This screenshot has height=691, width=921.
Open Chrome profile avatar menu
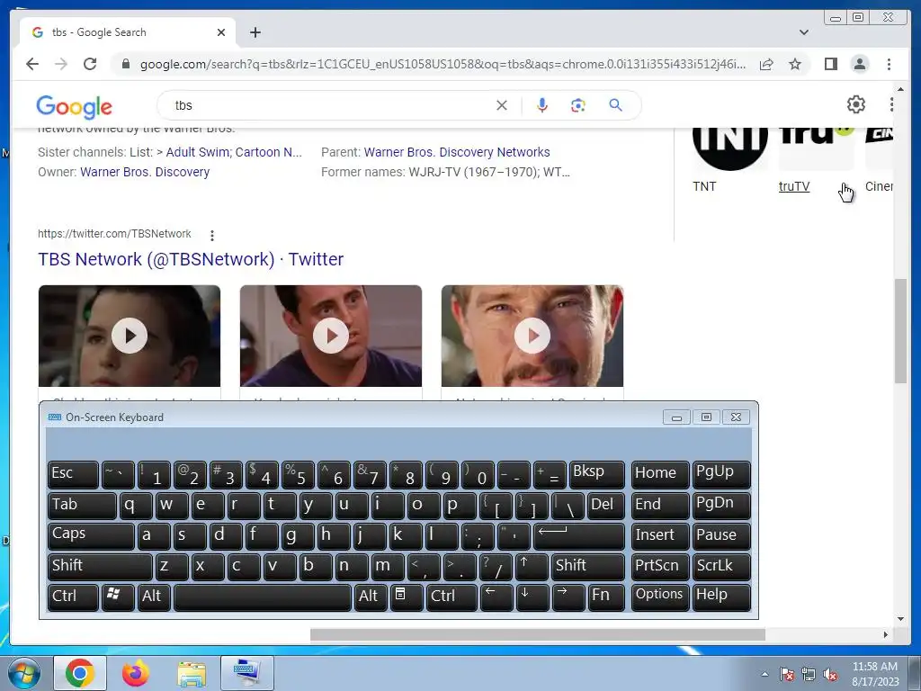(x=859, y=64)
